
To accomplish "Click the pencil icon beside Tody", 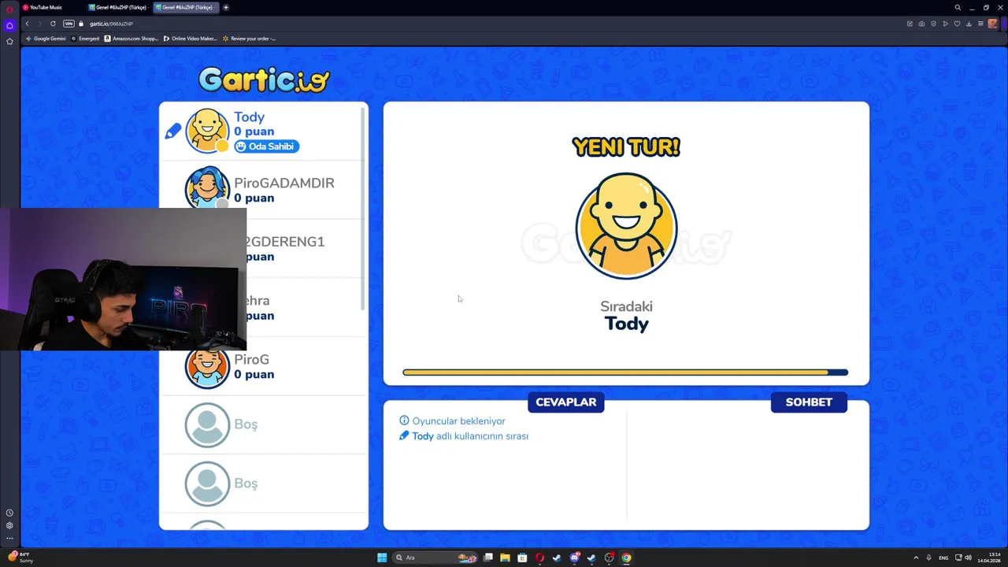I will [x=173, y=132].
